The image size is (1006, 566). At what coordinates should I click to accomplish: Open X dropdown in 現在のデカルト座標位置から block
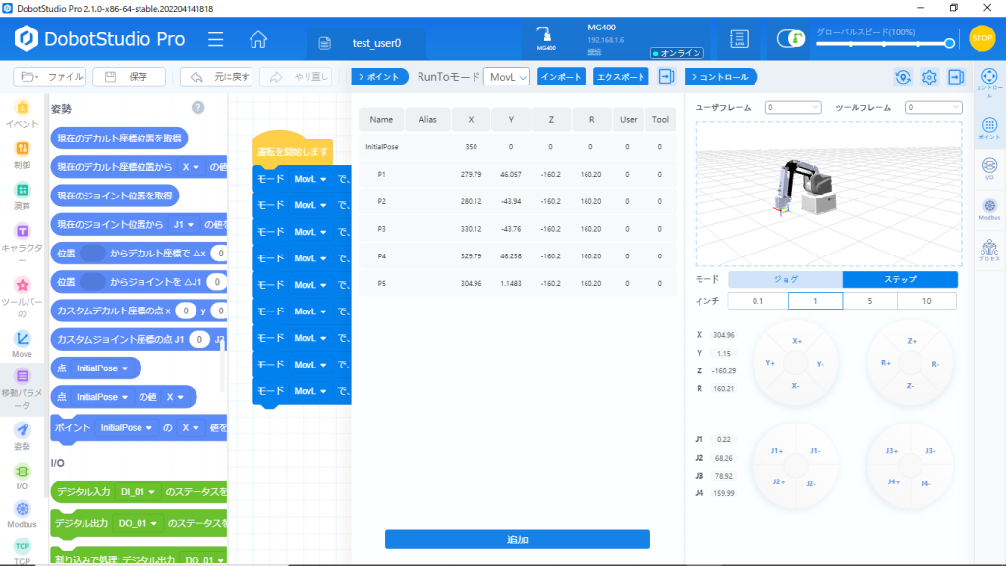[190, 167]
